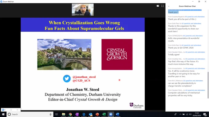Open Microsoft Edge from the taskbar
Viewport: 209px width, 117px height.
click(x=84, y=114)
